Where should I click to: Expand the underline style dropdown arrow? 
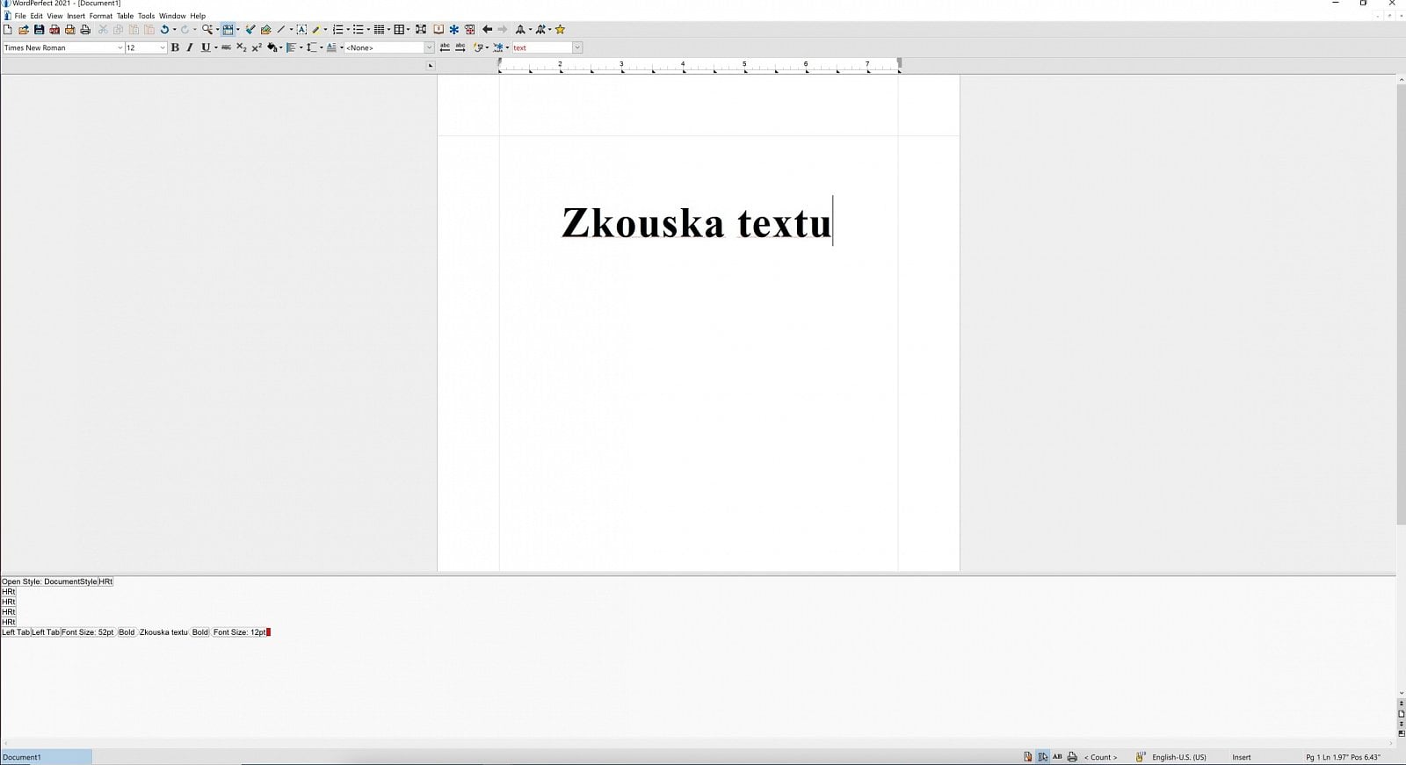tap(216, 47)
